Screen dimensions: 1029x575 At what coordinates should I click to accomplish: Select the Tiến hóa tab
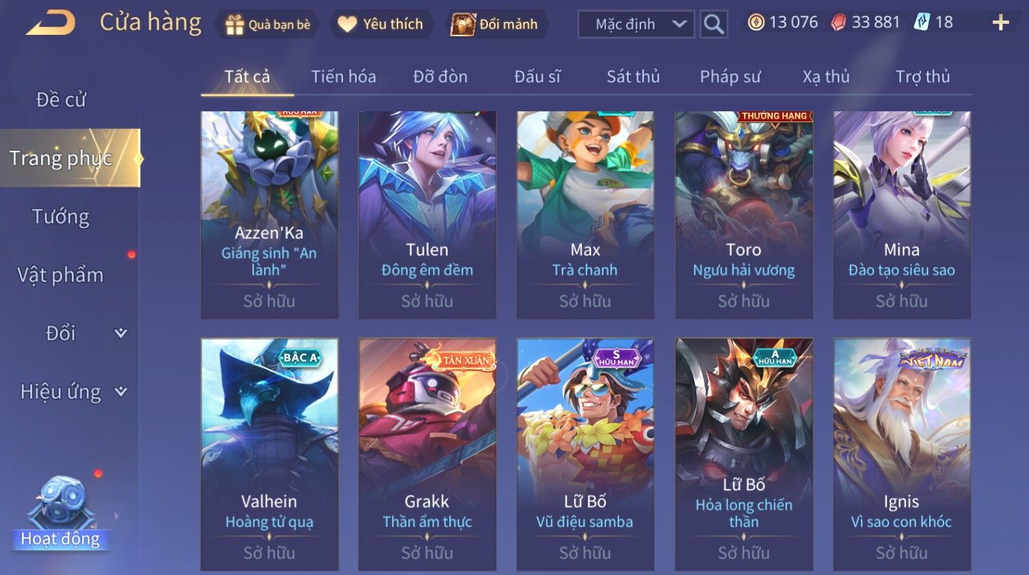pos(344,76)
